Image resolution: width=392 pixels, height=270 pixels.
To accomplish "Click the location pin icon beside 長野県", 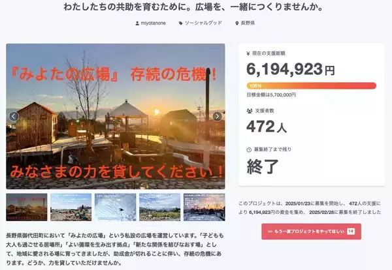I will pyautogui.click(x=237, y=23).
